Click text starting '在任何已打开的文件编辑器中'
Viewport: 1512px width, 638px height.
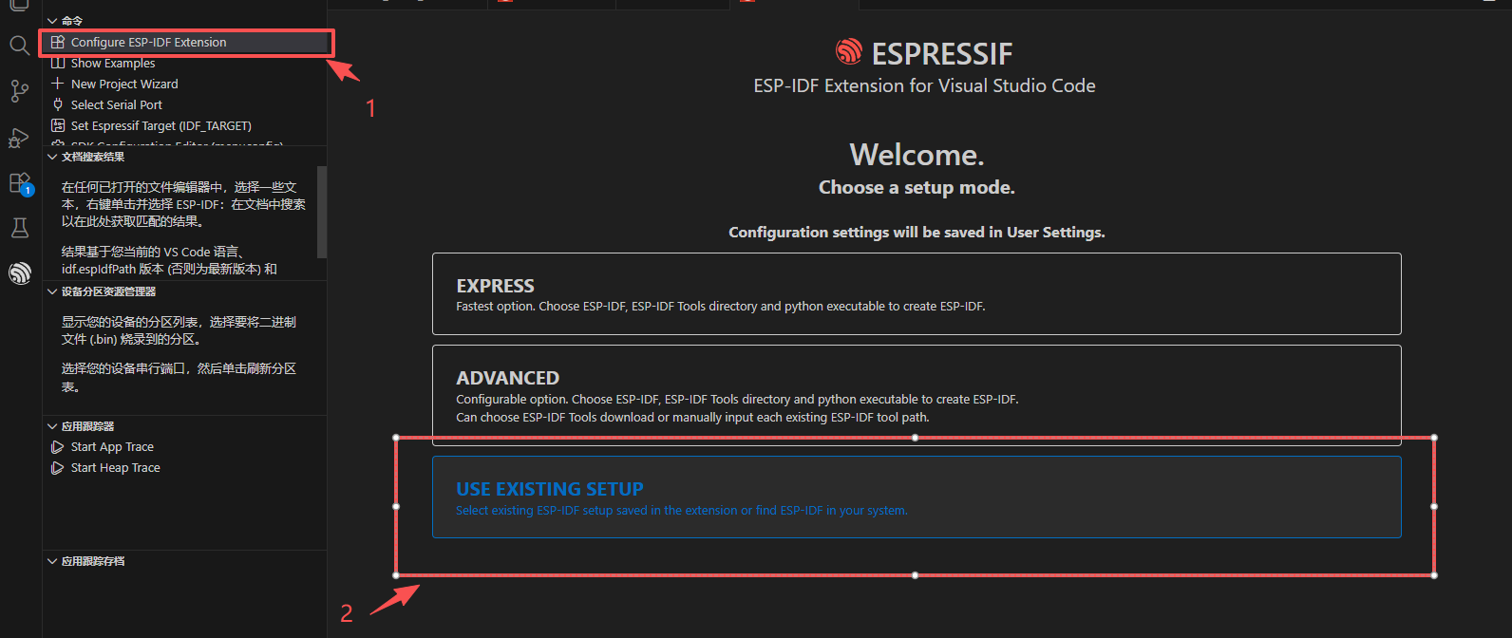(x=183, y=204)
